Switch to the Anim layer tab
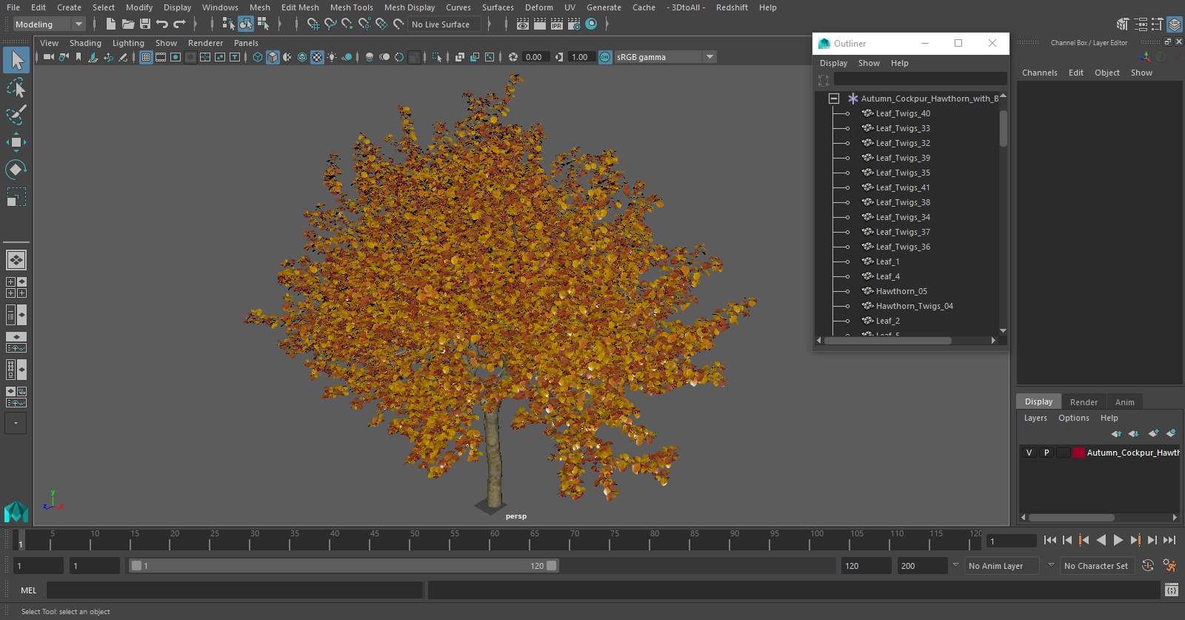Screen dimensions: 1185x620 [1124, 402]
